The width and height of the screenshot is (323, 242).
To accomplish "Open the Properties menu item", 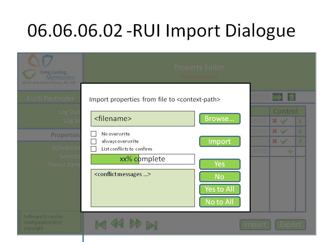I will point(65,135).
